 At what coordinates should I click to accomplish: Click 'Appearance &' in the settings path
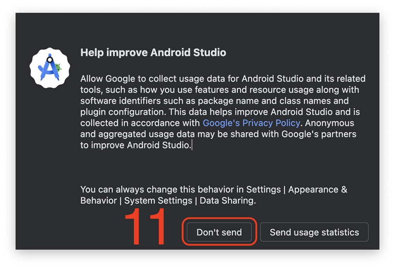point(318,189)
